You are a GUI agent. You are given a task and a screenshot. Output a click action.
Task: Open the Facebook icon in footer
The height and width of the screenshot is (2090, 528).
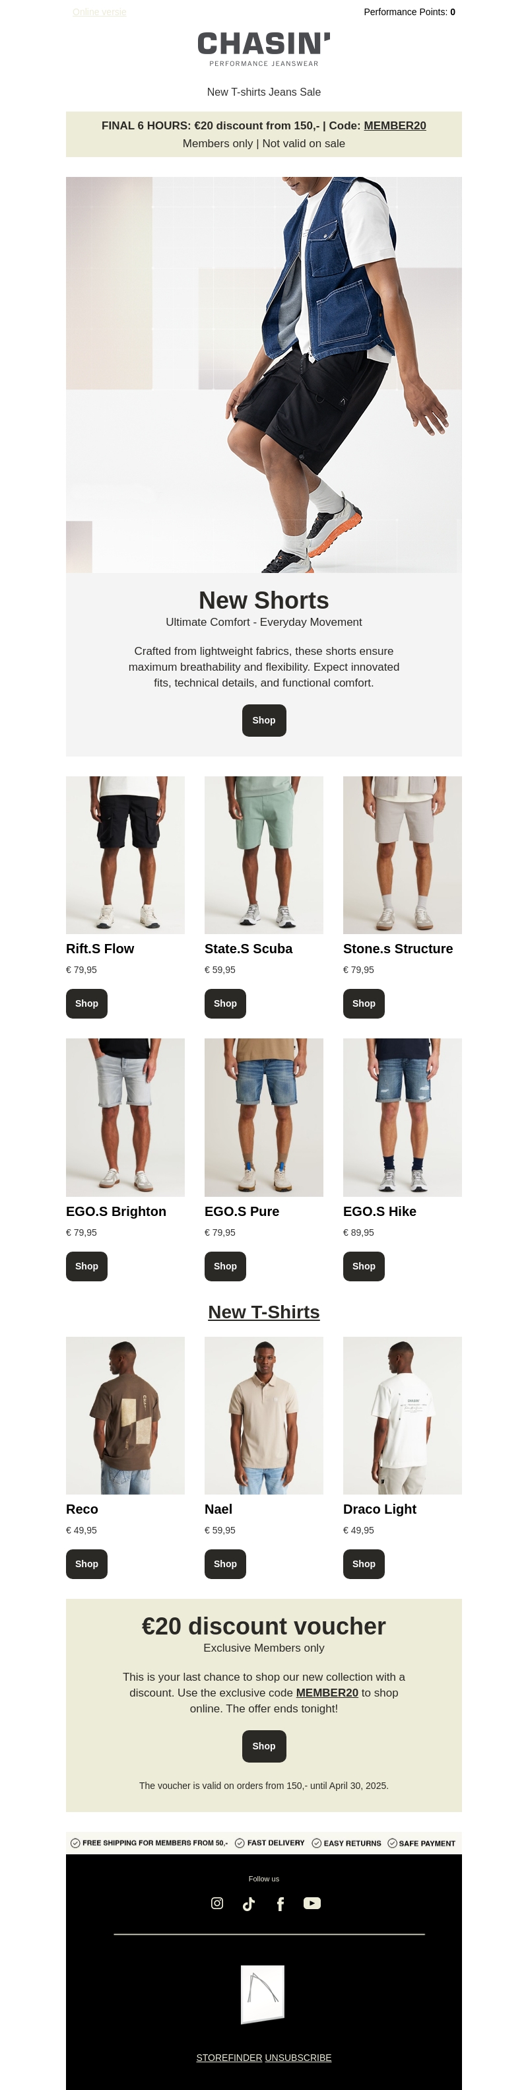[x=280, y=1903]
